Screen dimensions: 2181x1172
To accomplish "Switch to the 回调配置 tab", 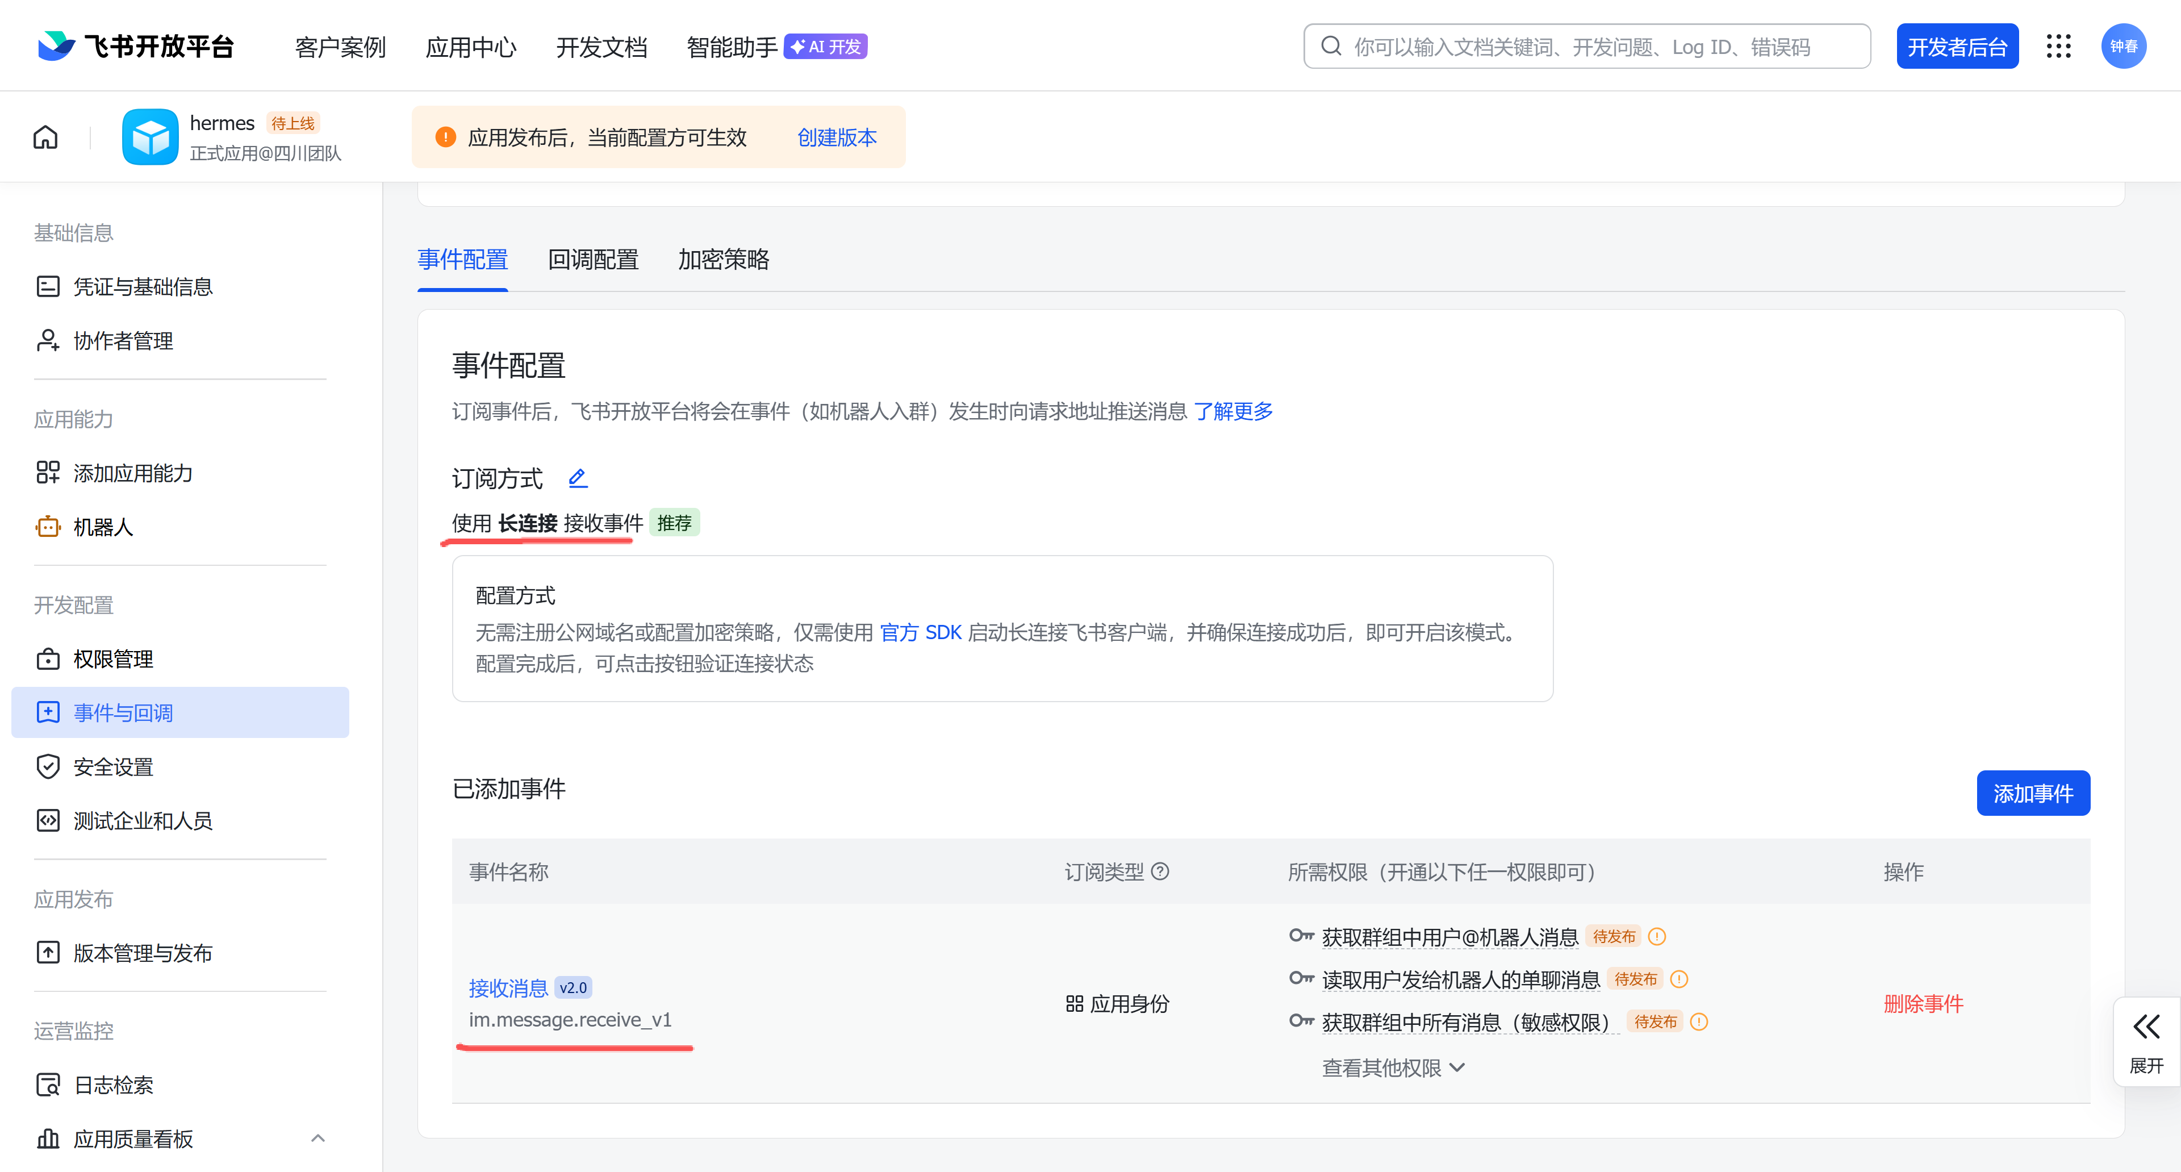I will [x=594, y=259].
